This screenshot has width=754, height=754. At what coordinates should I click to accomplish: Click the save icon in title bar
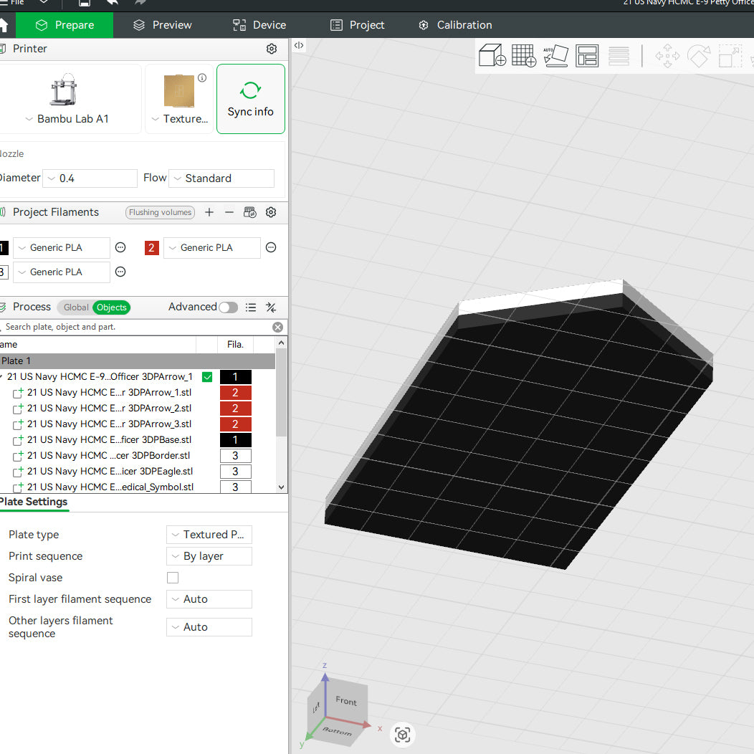[84, 3]
